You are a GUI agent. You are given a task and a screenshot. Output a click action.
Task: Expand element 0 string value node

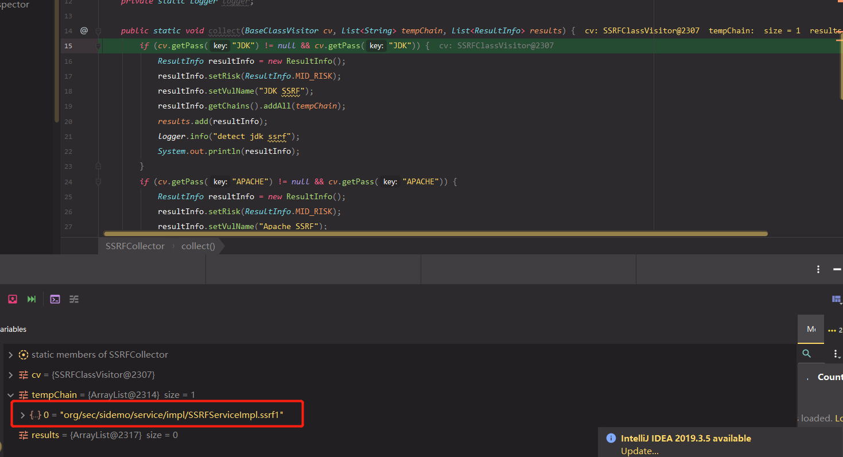coord(22,415)
